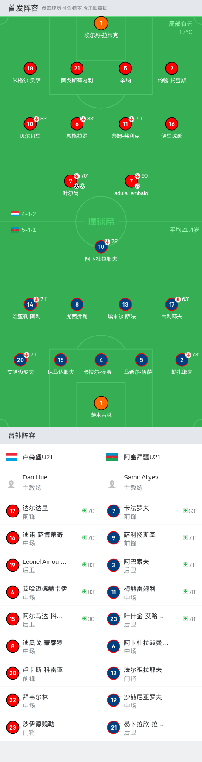The width and height of the screenshot is (202, 762).
Task: Select substitute 达尔达里 number 17
Action: (50, 511)
